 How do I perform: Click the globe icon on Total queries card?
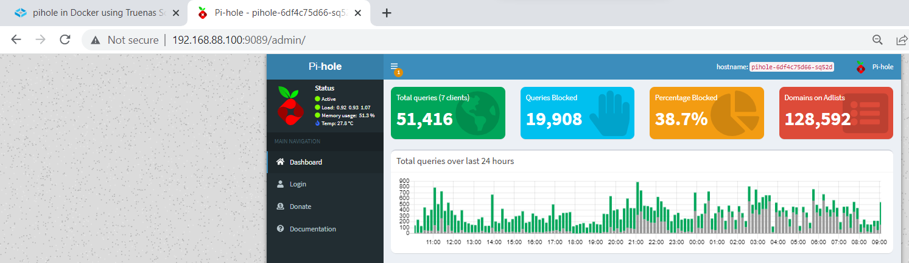pos(478,113)
